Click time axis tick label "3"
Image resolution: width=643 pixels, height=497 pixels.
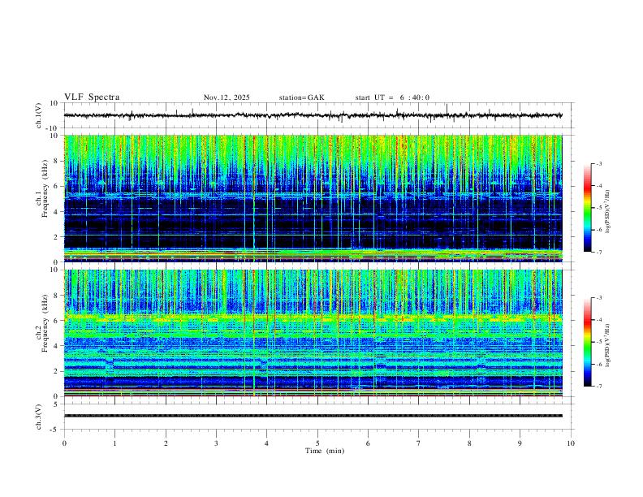(216, 443)
